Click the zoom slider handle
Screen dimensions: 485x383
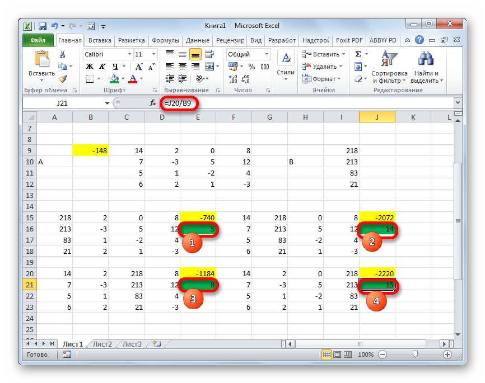click(415, 354)
